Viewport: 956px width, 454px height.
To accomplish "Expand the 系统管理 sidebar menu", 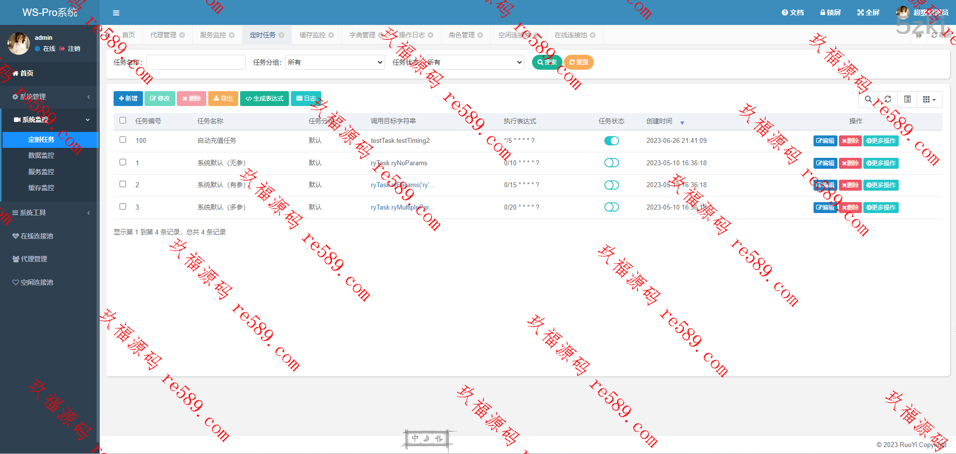I will [50, 97].
